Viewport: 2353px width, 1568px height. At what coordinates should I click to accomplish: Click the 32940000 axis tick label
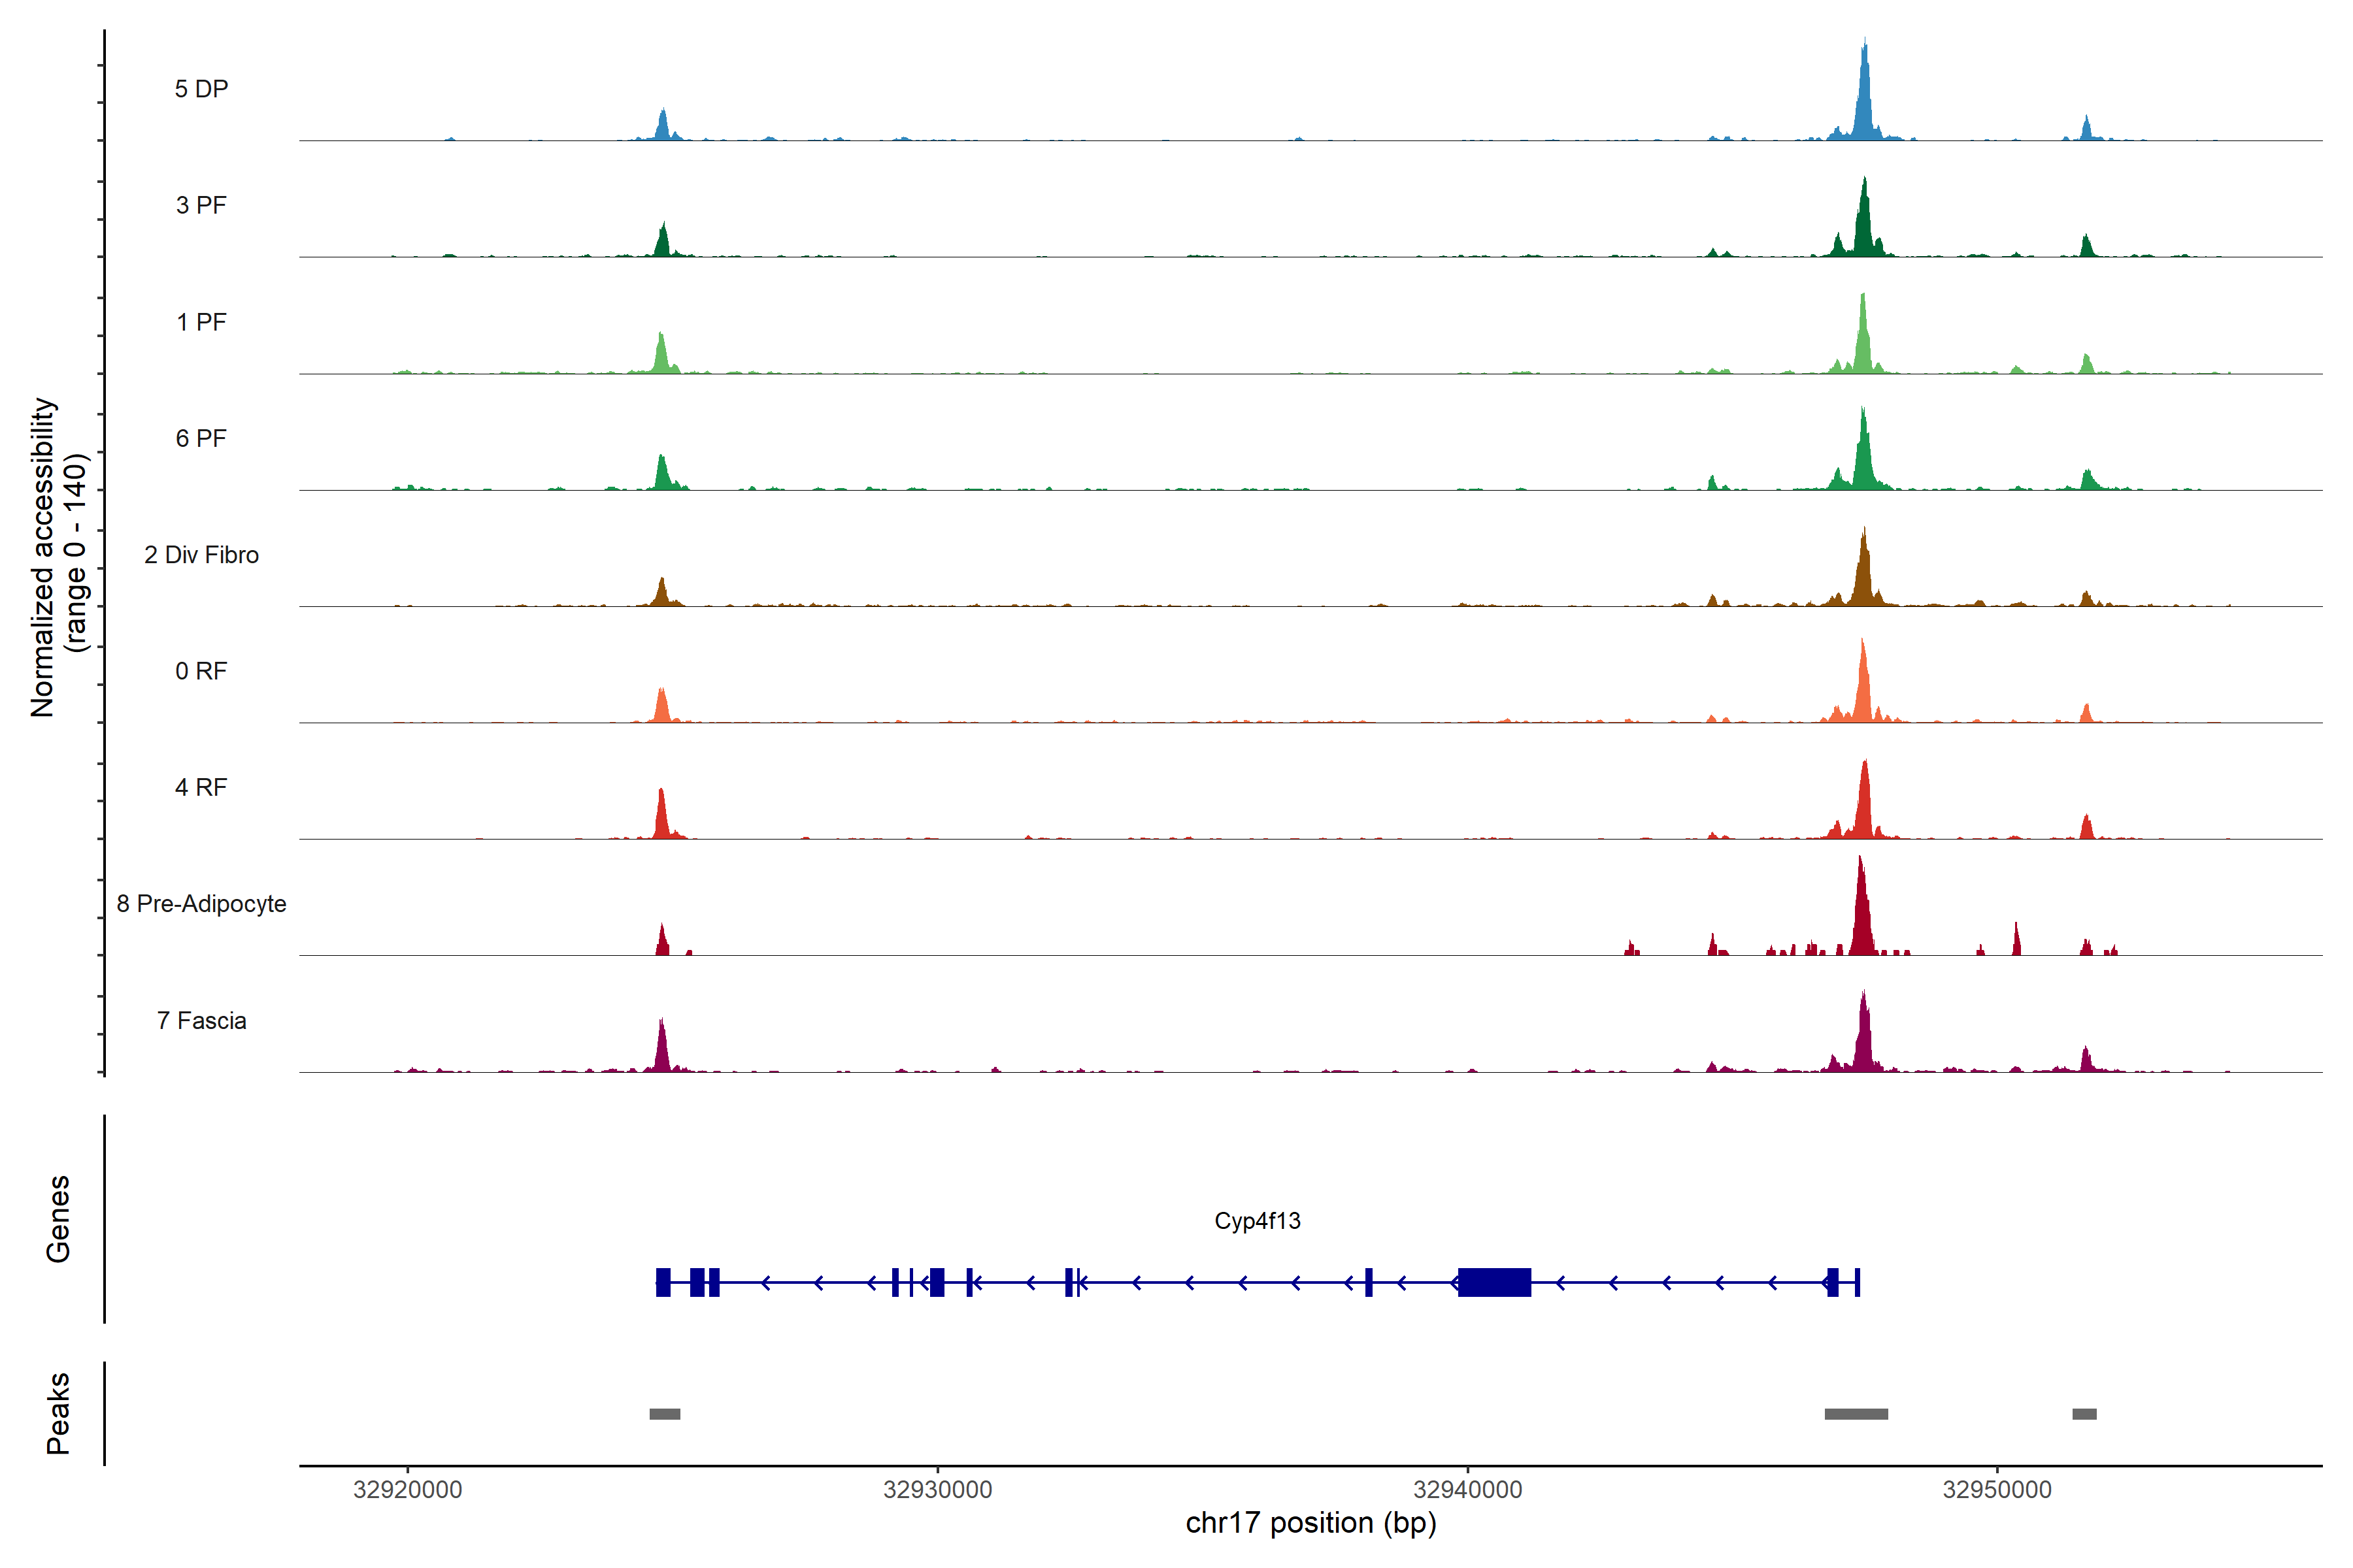click(x=1467, y=1489)
